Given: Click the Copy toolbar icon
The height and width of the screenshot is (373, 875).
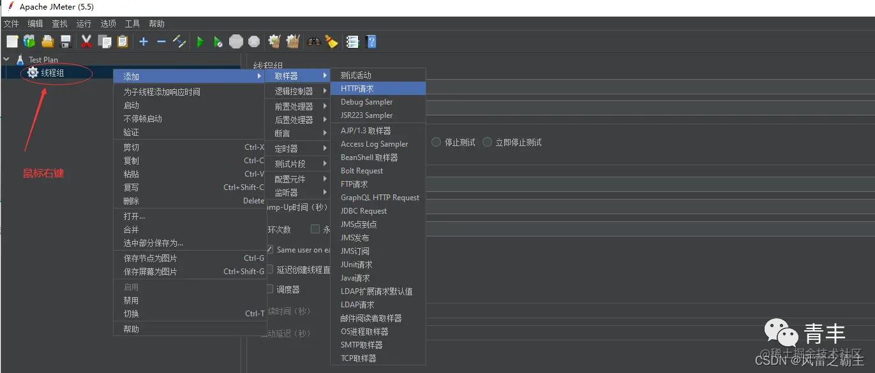Looking at the screenshot, I should point(105,41).
